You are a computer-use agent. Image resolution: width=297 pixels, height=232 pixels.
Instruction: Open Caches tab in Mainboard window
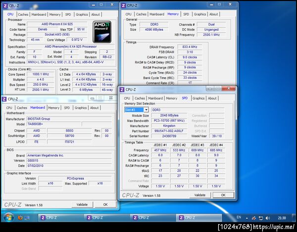tap(22, 108)
